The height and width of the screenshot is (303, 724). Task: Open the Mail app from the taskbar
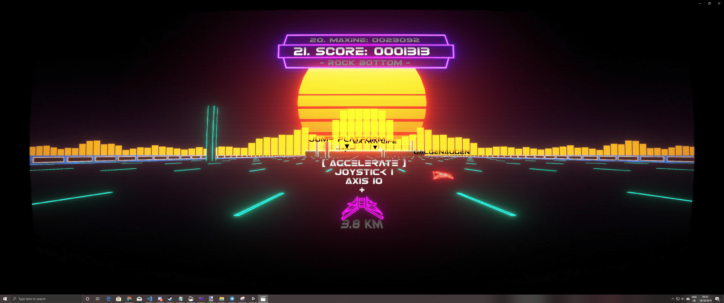tap(139, 299)
